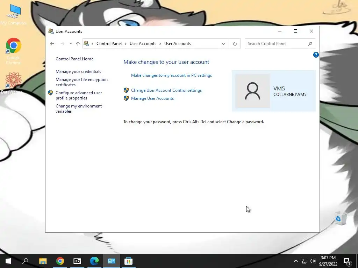Open My Computer desktop icon
Image resolution: width=358 pixels, height=268 pixels.
point(14,15)
